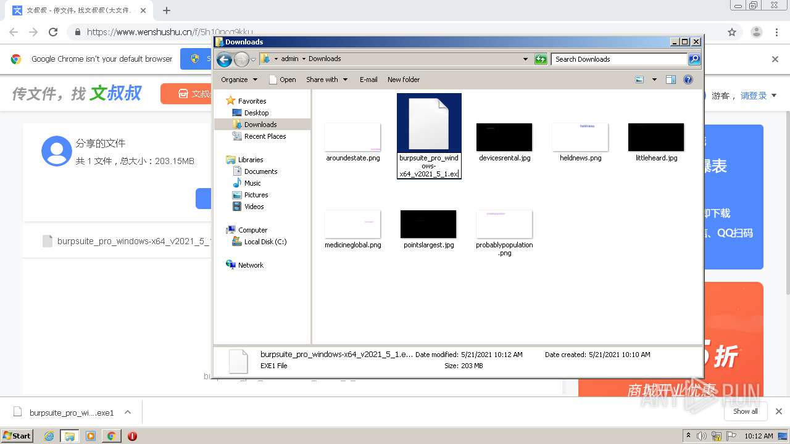790x444 pixels.
Task: Open the Videos library
Action: (254, 207)
